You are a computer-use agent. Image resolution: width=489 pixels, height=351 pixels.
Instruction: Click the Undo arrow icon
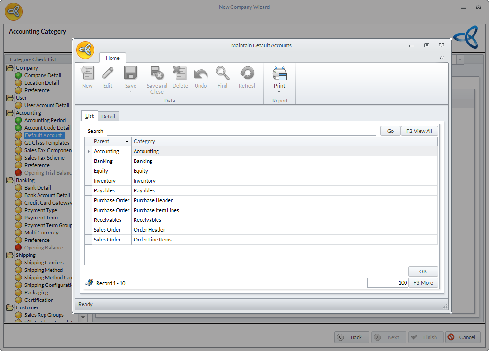click(201, 73)
